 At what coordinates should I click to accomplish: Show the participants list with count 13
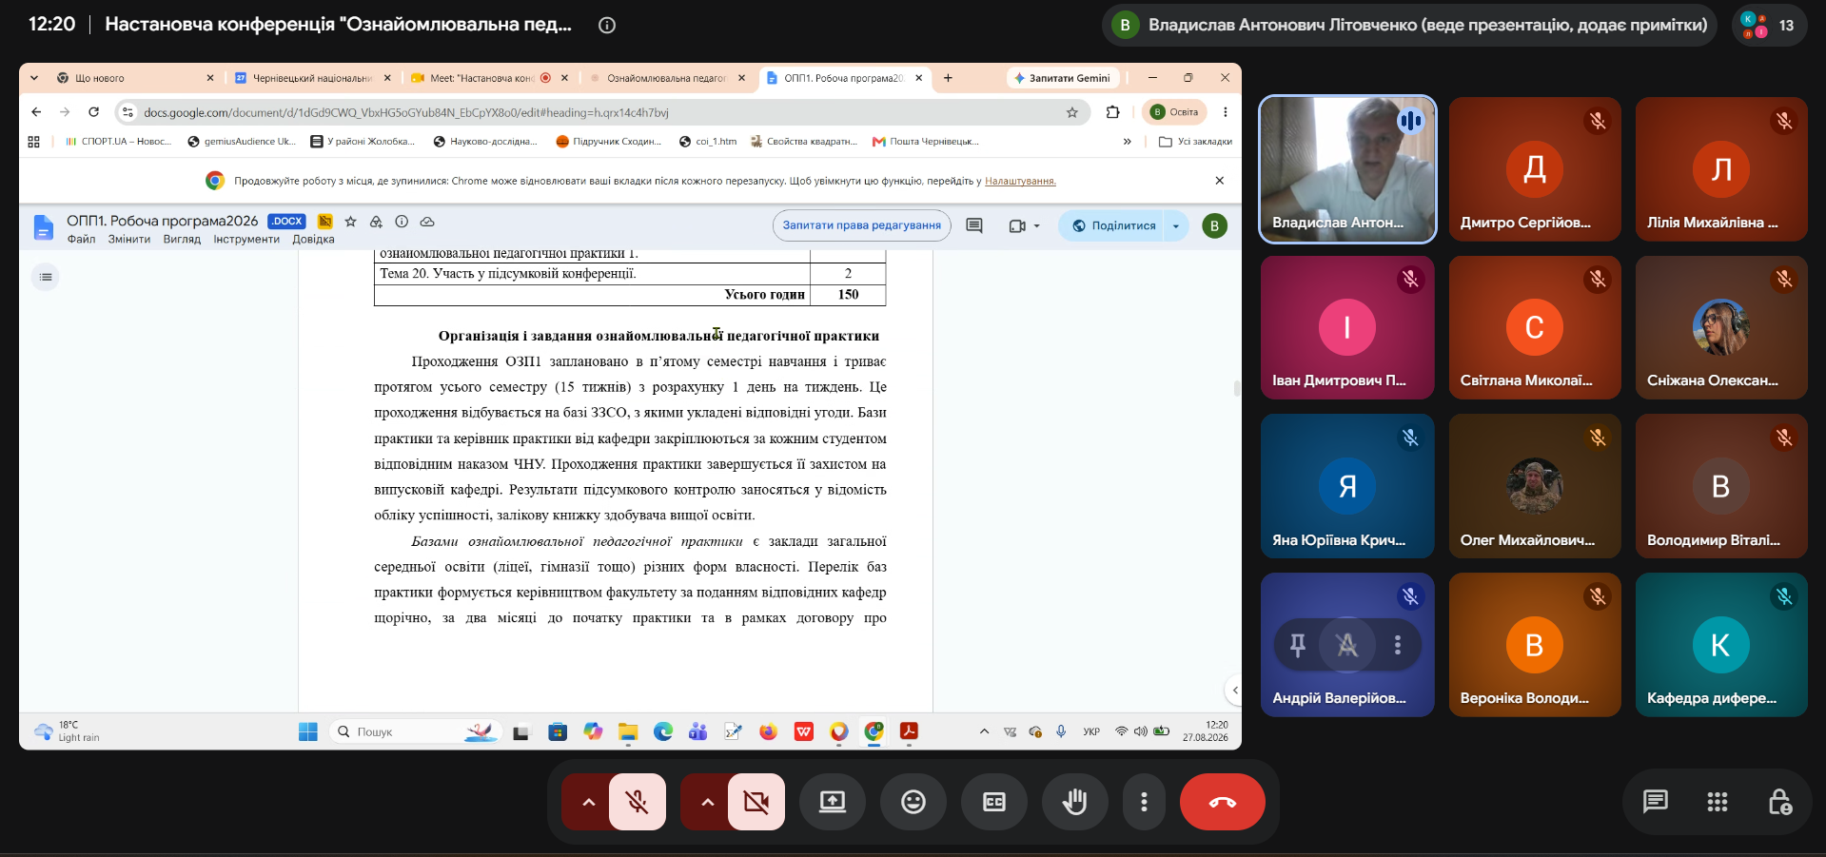(1769, 25)
